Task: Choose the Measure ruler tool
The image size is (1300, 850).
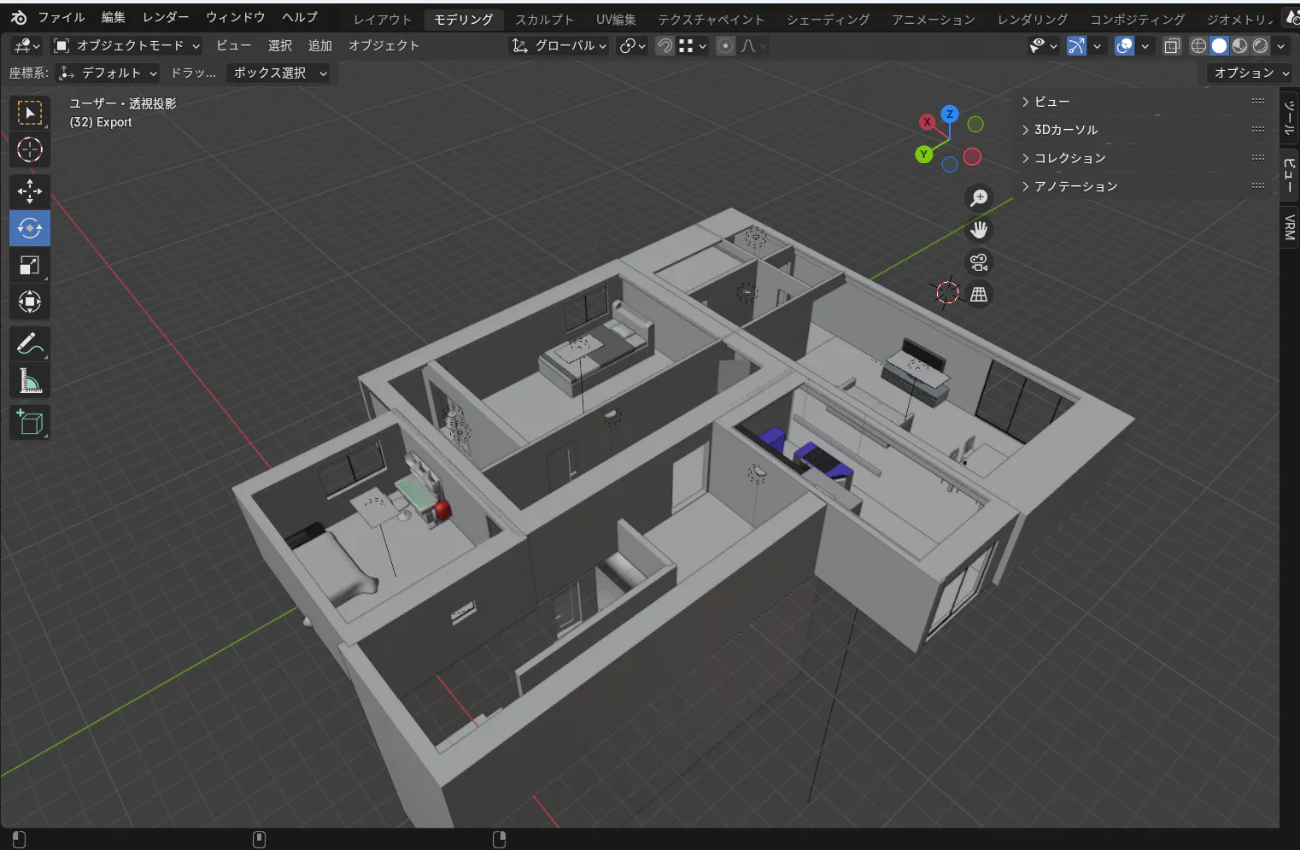Action: 30,382
